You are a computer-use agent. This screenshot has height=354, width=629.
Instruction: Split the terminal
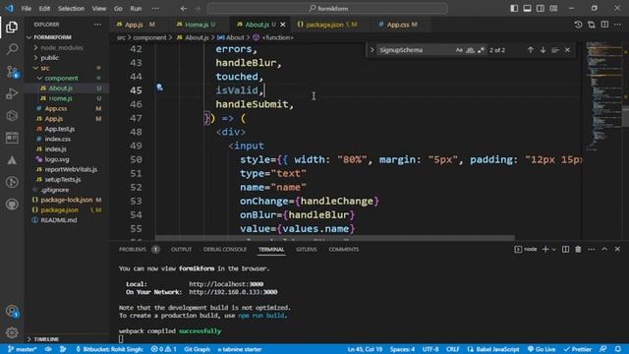pos(565,249)
